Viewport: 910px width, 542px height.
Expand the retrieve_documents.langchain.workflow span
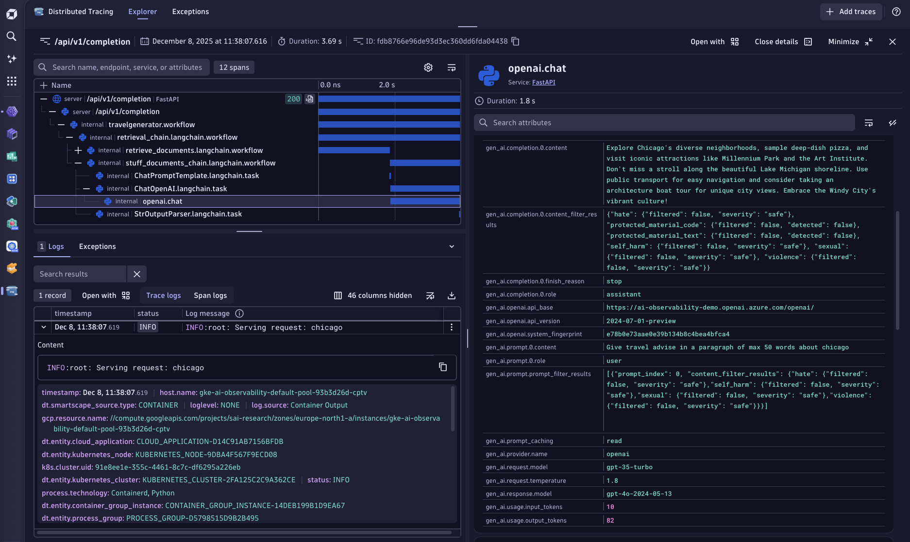point(78,150)
